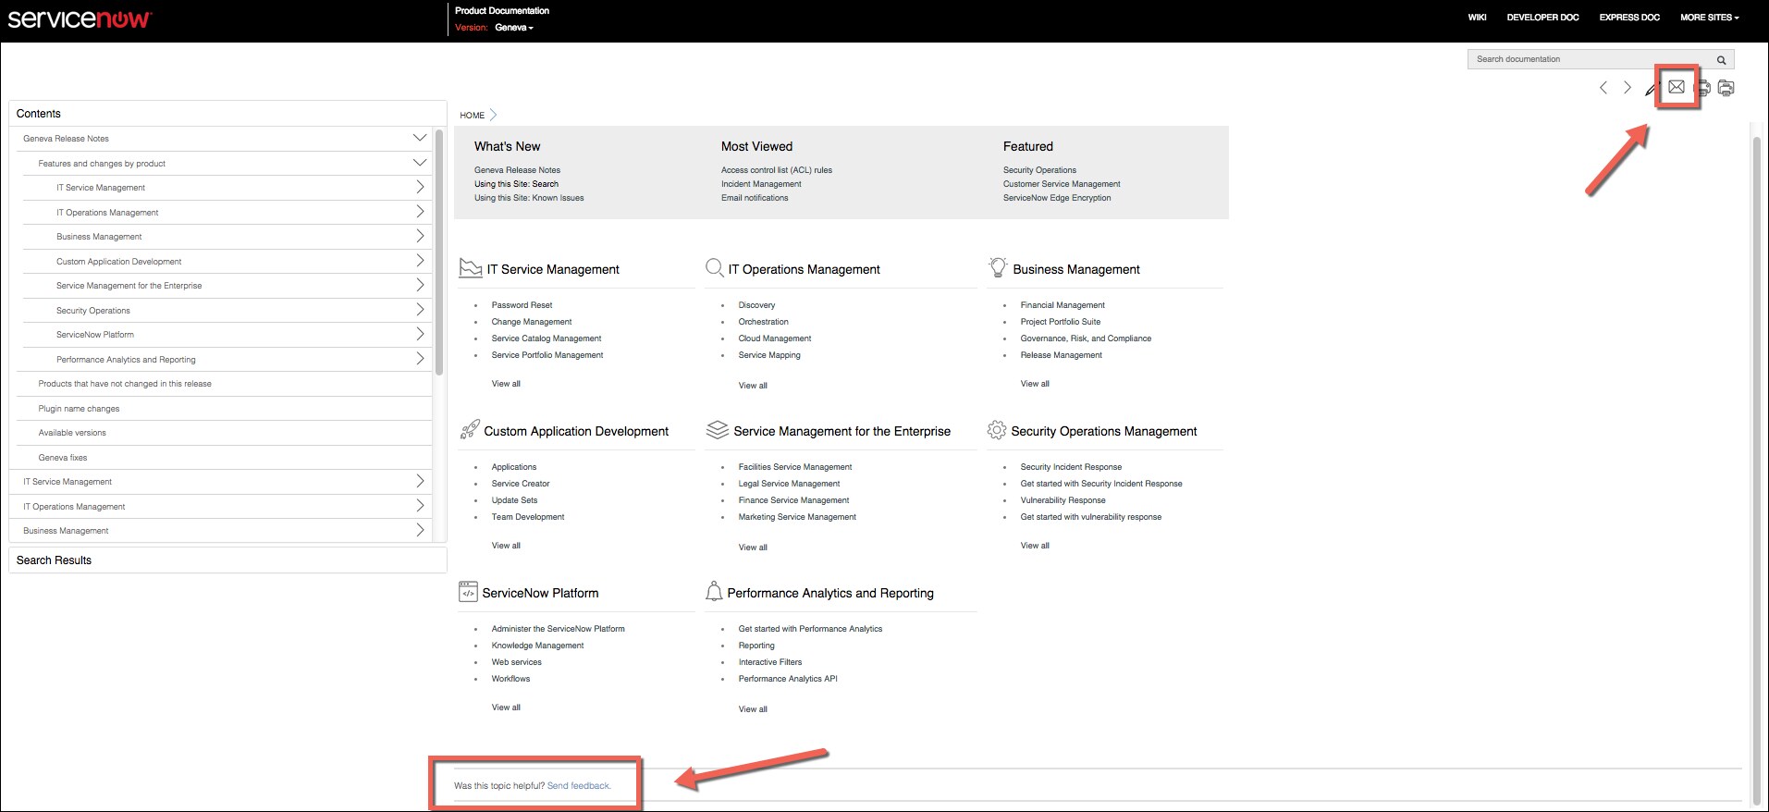
Task: Click the Custom Application Development rocket icon
Action: (470, 430)
